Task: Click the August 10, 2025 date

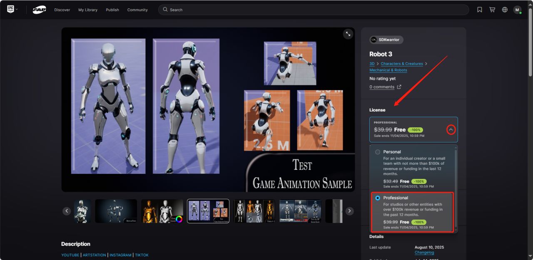Action: click(x=429, y=247)
